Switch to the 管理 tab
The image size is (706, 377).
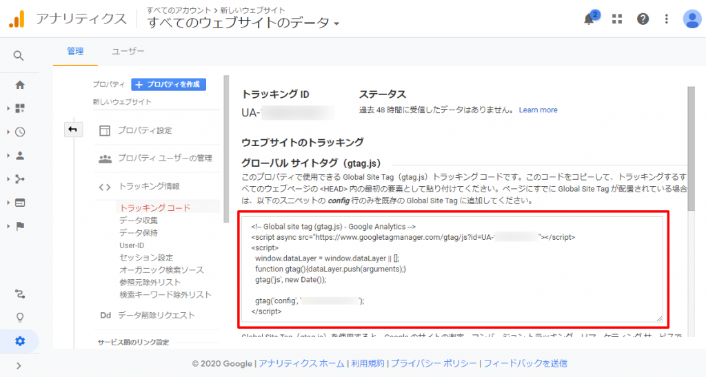click(x=75, y=51)
